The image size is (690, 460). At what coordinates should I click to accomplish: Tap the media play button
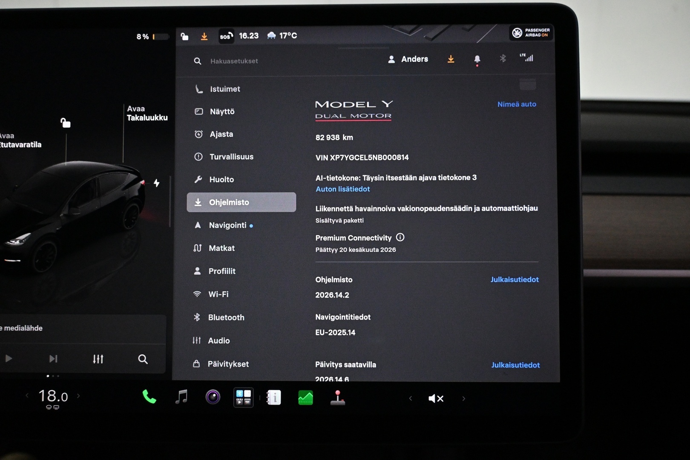[x=9, y=359]
